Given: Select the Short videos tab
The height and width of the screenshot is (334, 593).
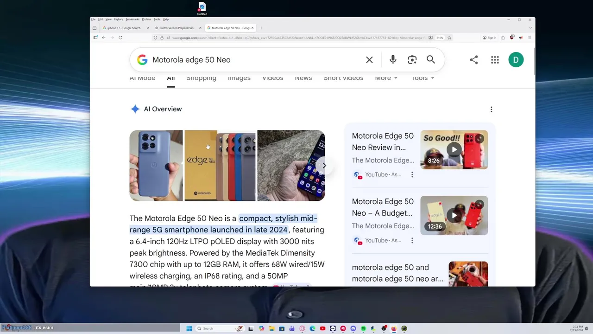Looking at the screenshot, I should tap(343, 78).
